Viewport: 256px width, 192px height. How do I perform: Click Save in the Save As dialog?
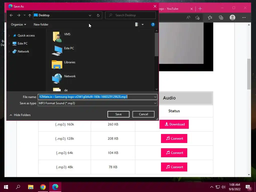tap(118, 114)
